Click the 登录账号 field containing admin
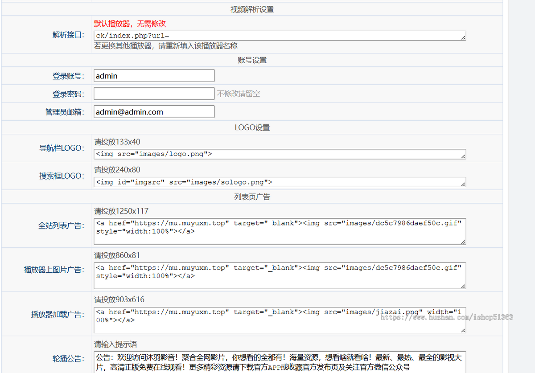The width and height of the screenshot is (535, 373). 154,76
